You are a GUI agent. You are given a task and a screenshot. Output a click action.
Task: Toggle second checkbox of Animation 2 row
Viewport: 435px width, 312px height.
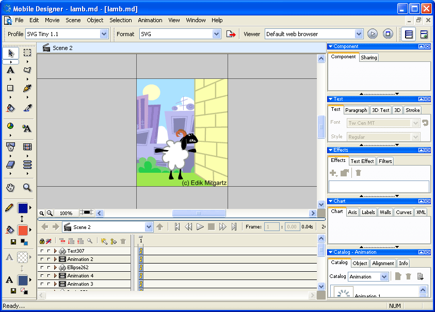click(49, 259)
